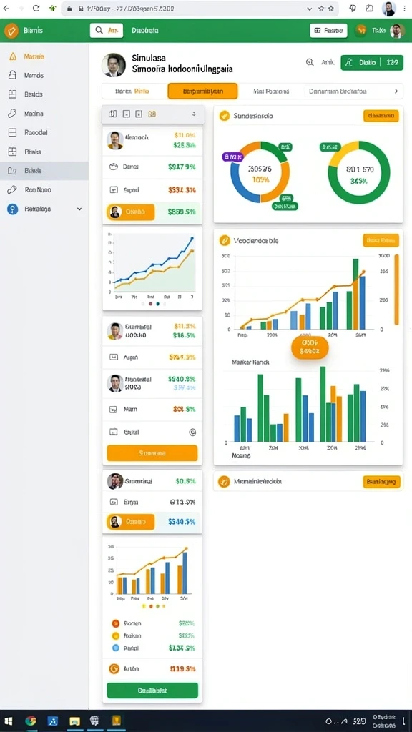Click the orange button on Sundesiafolo card

click(x=381, y=116)
